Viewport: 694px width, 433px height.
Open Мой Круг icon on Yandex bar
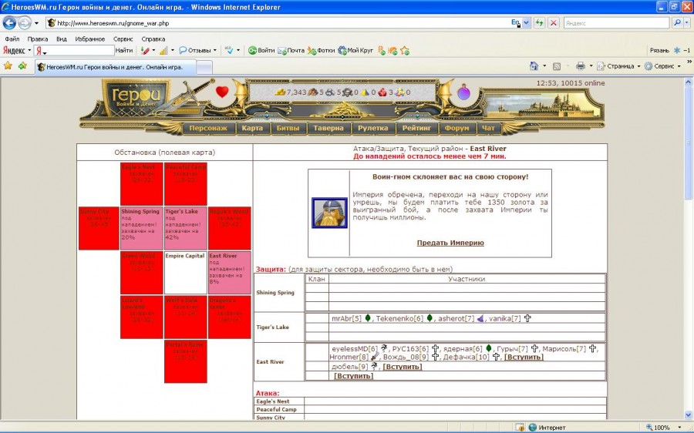342,50
